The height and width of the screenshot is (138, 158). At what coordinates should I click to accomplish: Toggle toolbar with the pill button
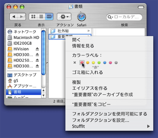click(x=141, y=8)
